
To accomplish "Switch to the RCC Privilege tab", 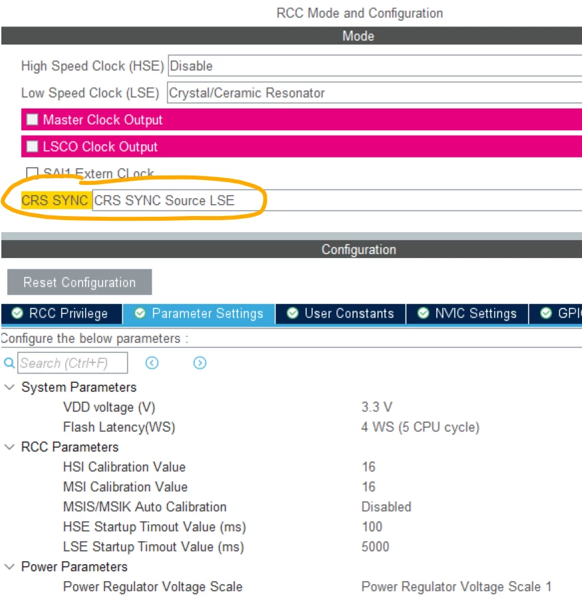I will coord(62,313).
